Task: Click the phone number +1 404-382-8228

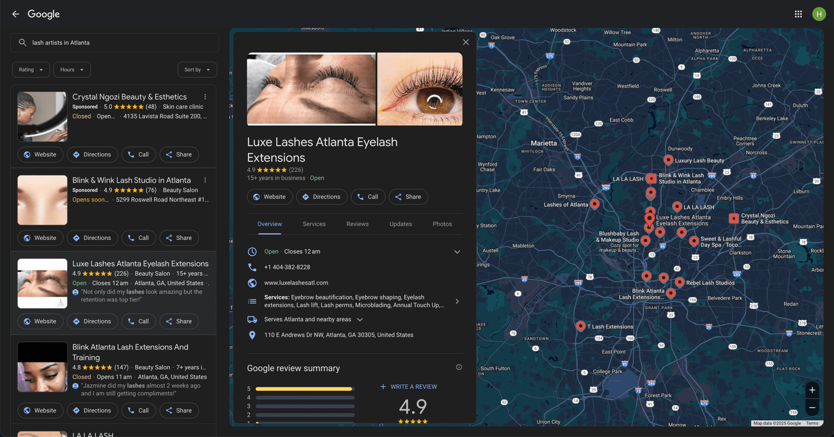Action: pyautogui.click(x=287, y=268)
